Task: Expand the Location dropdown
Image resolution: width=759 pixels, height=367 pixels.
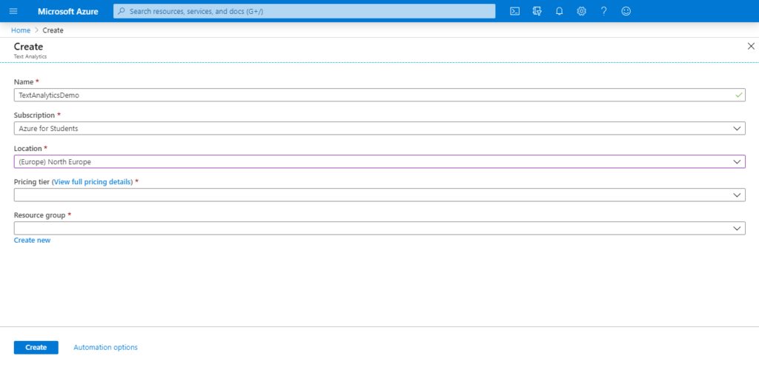Action: [379, 161]
